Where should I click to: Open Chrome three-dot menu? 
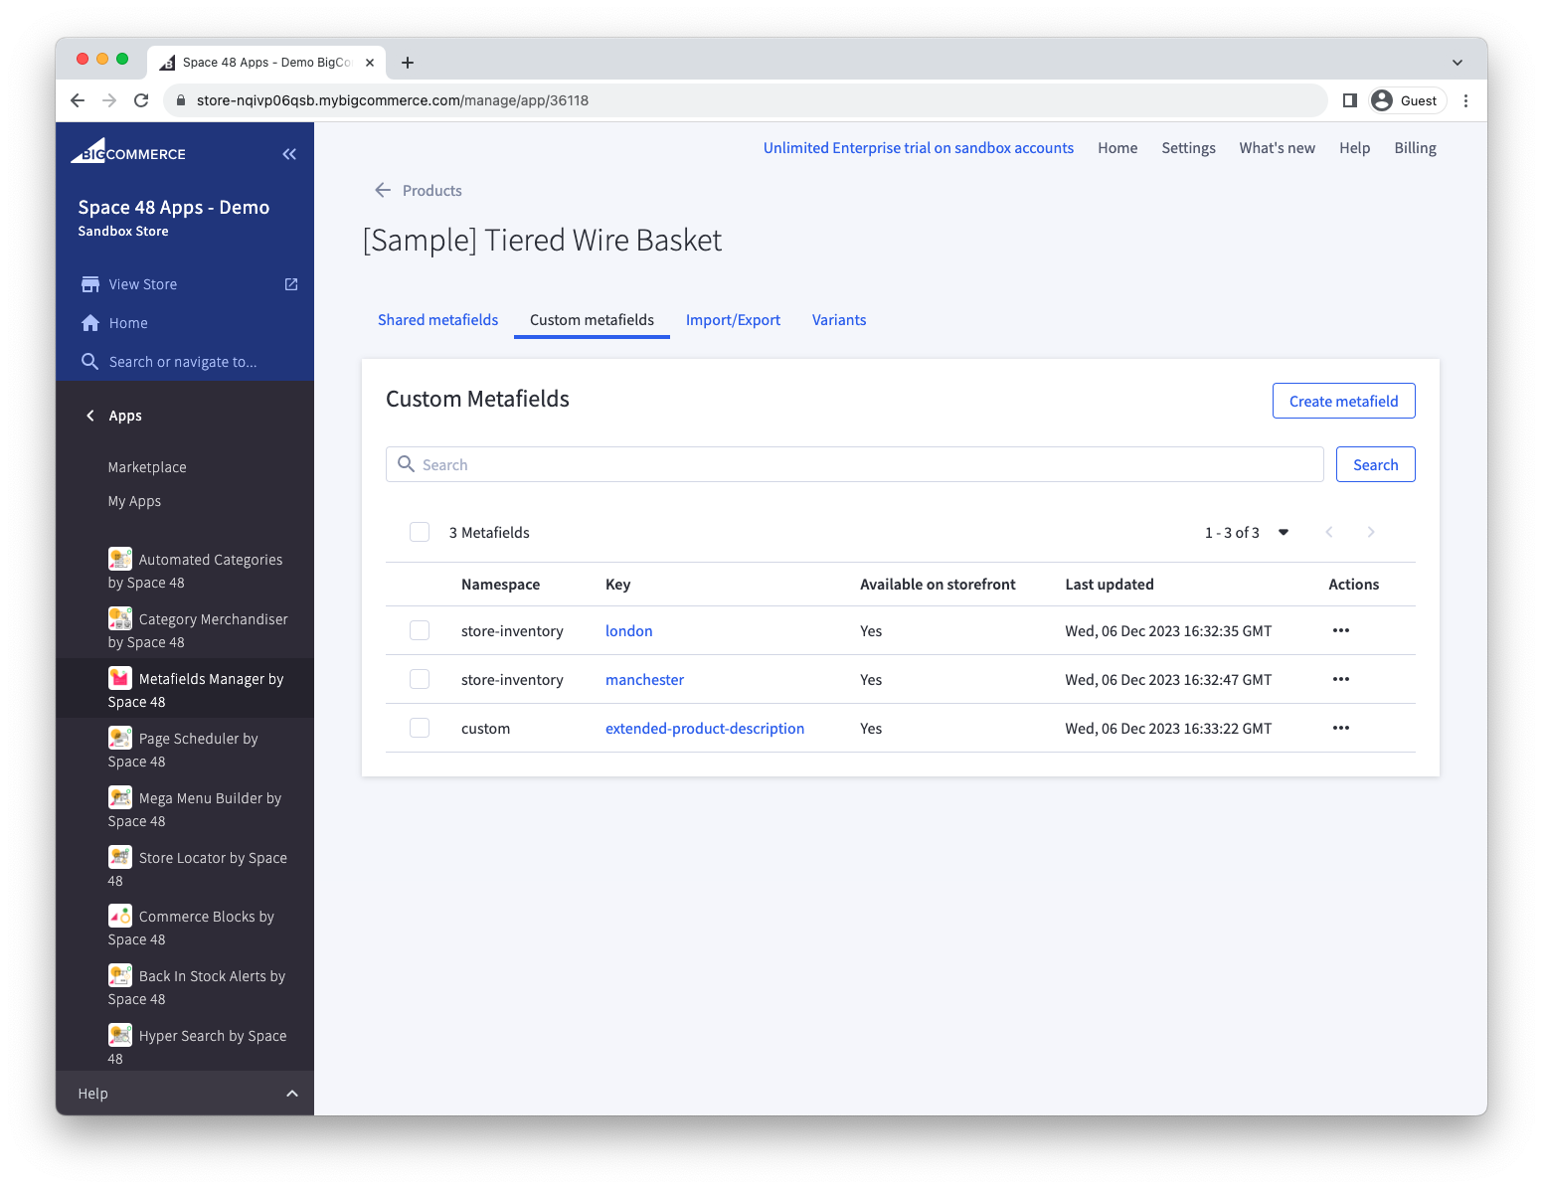pos(1465,100)
